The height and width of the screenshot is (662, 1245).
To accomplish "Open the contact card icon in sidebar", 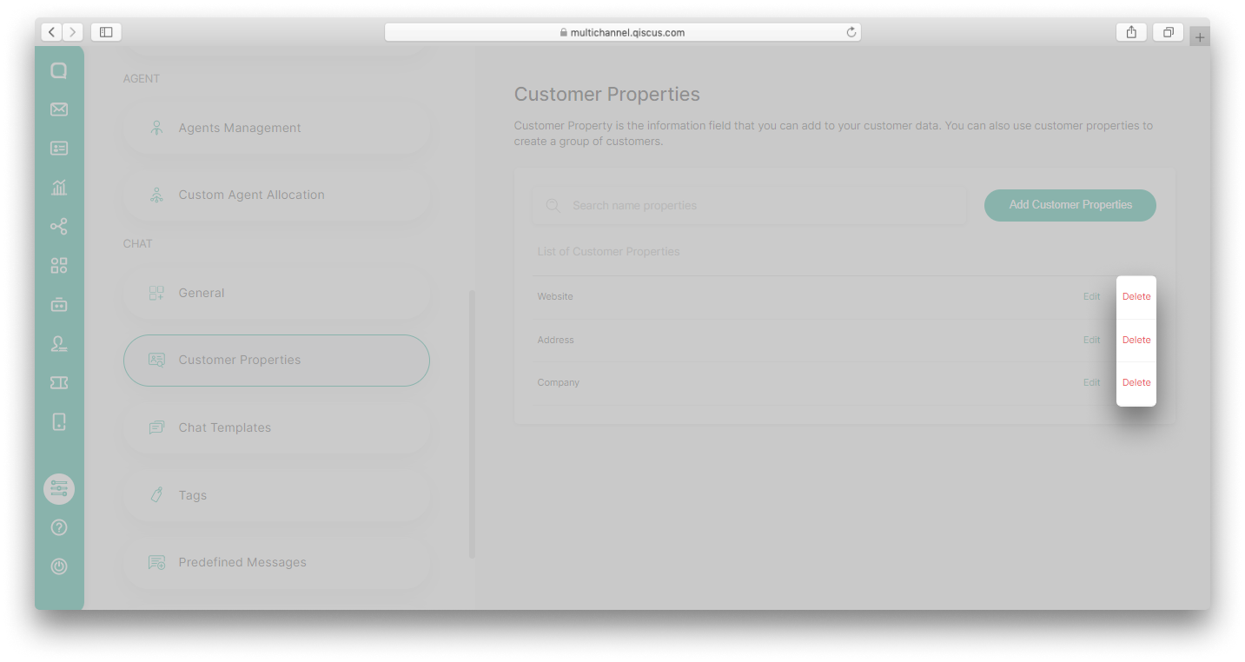I will click(59, 149).
